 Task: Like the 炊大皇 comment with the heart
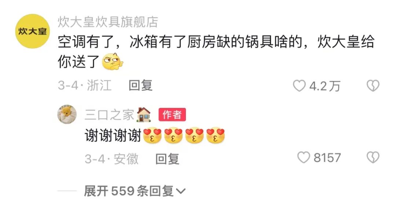click(299, 86)
